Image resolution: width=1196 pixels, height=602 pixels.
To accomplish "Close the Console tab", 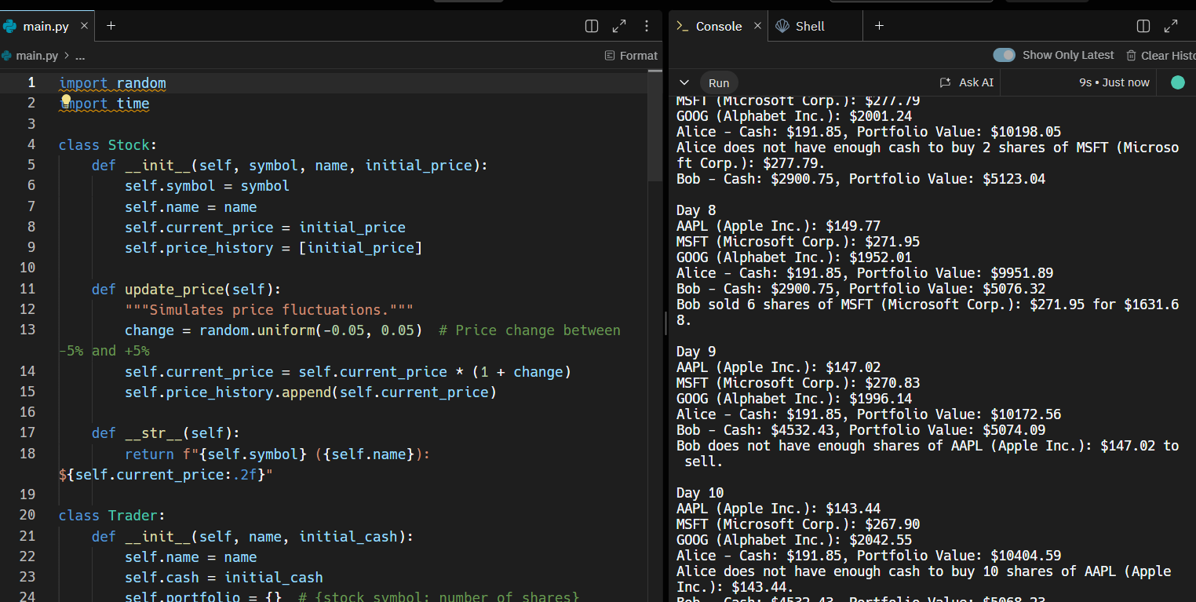I will tap(757, 26).
